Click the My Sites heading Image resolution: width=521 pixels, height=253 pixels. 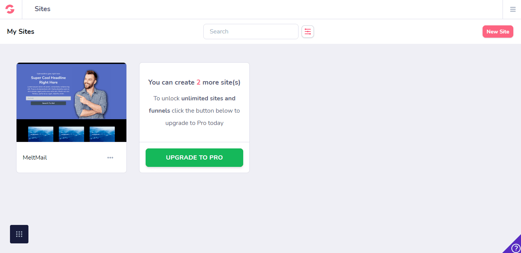[x=21, y=32]
